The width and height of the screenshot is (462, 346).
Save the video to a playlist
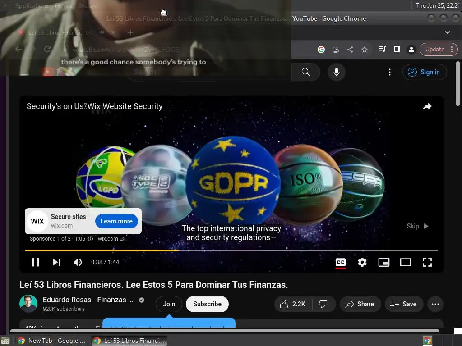(x=403, y=304)
